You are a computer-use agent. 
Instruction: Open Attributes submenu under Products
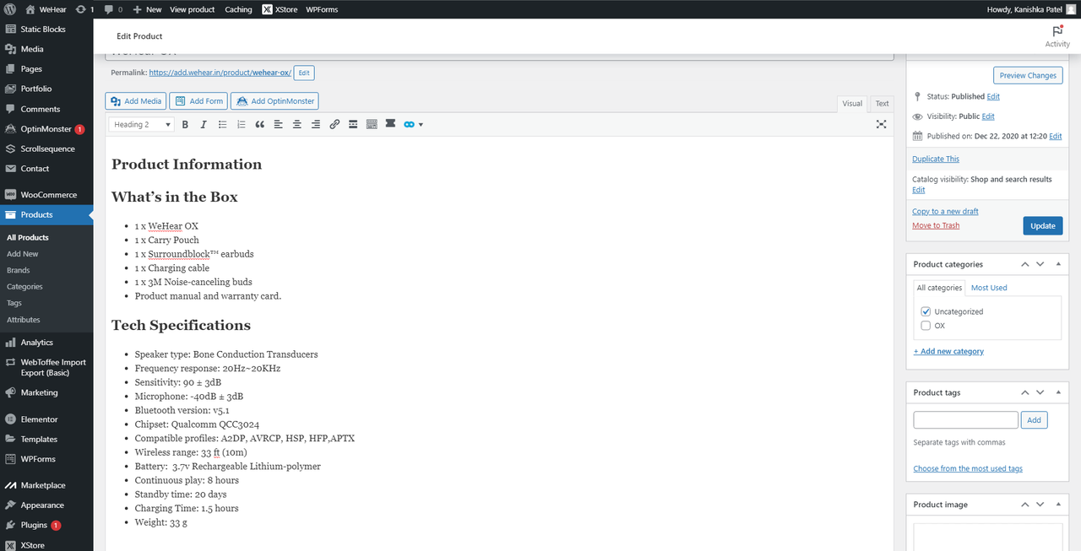(x=24, y=320)
